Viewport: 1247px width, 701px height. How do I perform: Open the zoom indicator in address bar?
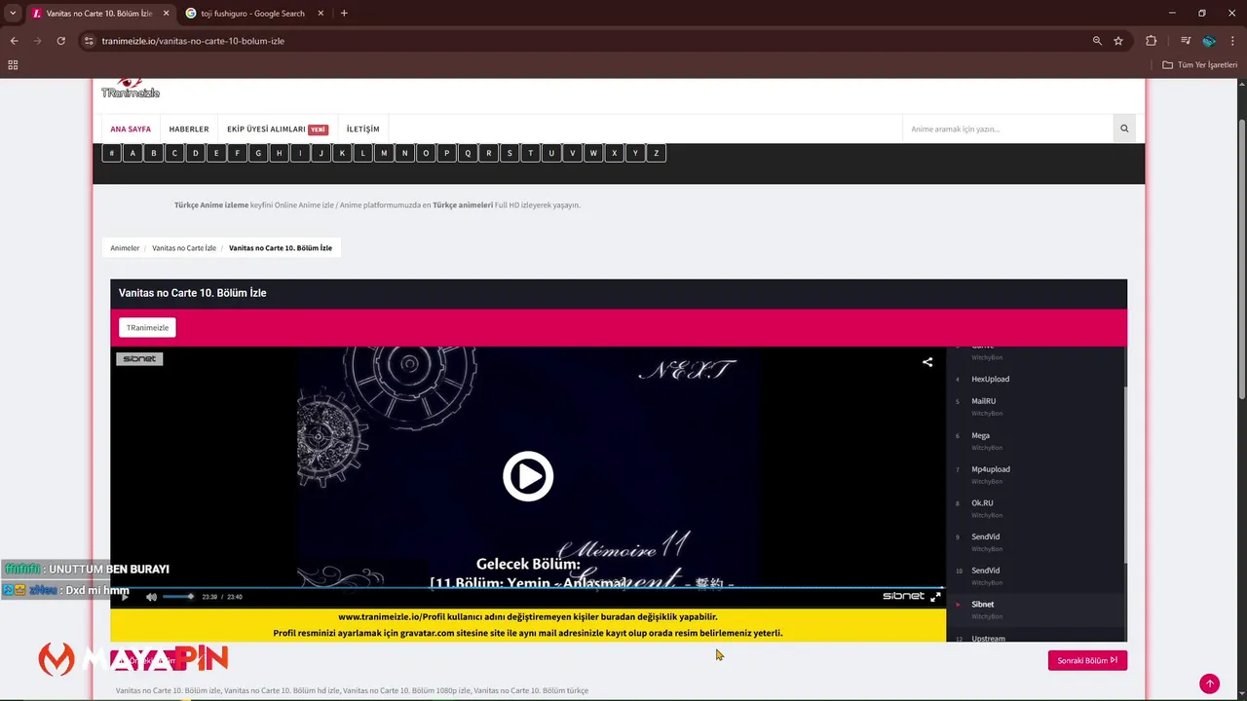click(x=1097, y=41)
